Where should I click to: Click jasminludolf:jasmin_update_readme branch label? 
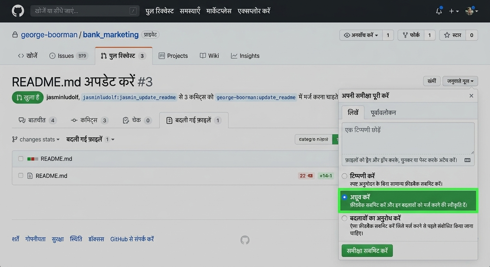click(x=129, y=97)
